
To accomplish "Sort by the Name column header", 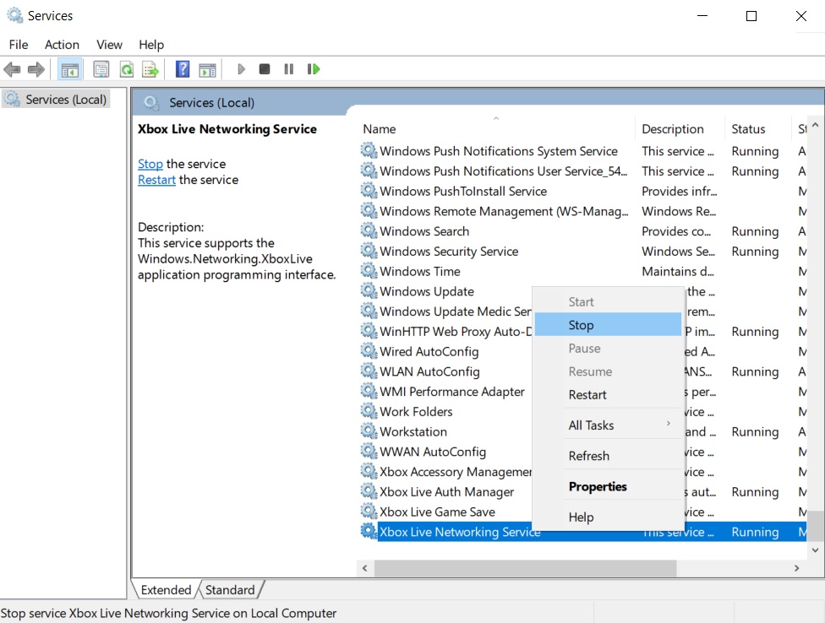I will (x=497, y=128).
